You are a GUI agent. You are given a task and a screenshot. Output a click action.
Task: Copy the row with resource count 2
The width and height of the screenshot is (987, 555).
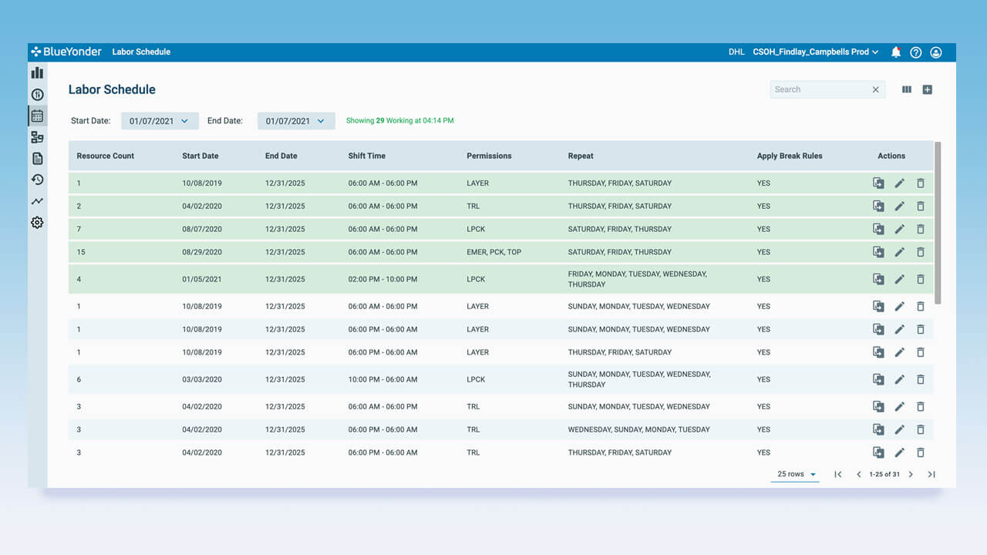click(x=878, y=206)
